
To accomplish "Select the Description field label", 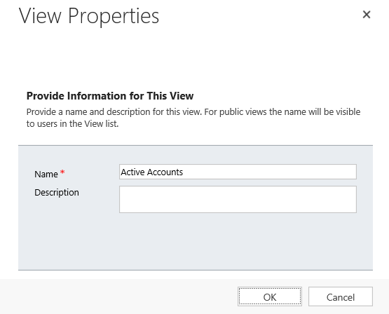I will tap(57, 193).
